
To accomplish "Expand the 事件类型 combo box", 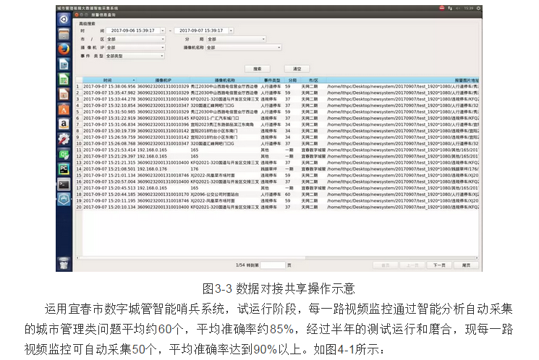I will click(135, 56).
